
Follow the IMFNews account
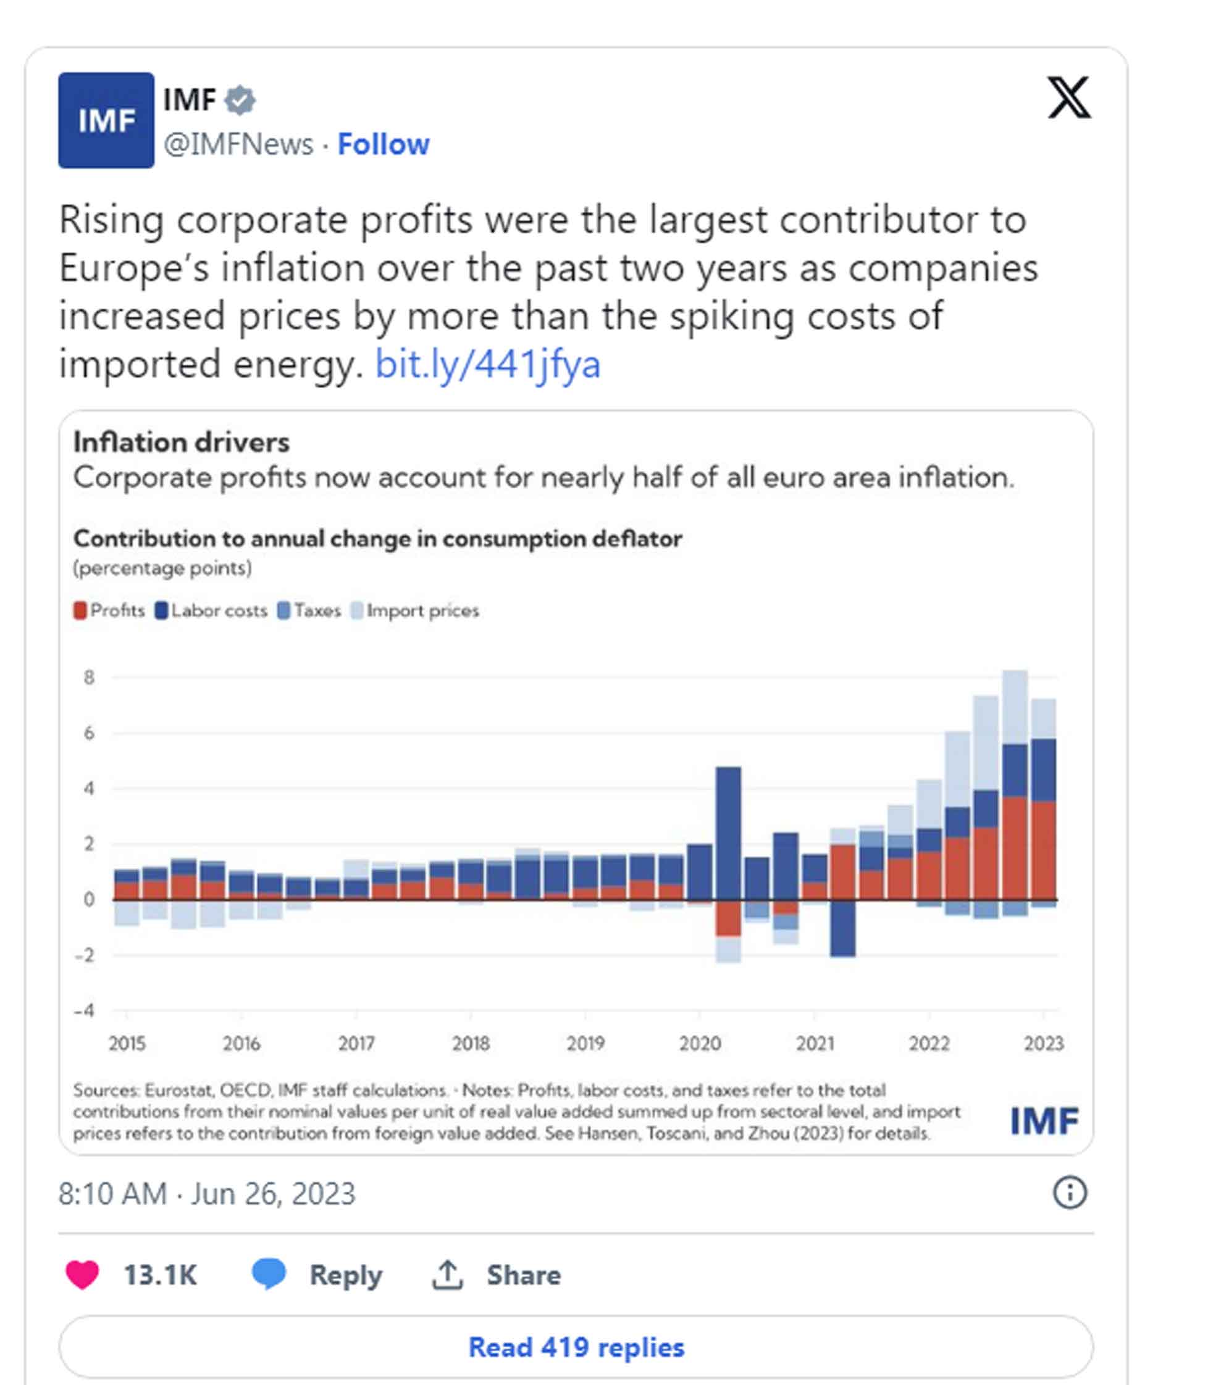pos(383,144)
